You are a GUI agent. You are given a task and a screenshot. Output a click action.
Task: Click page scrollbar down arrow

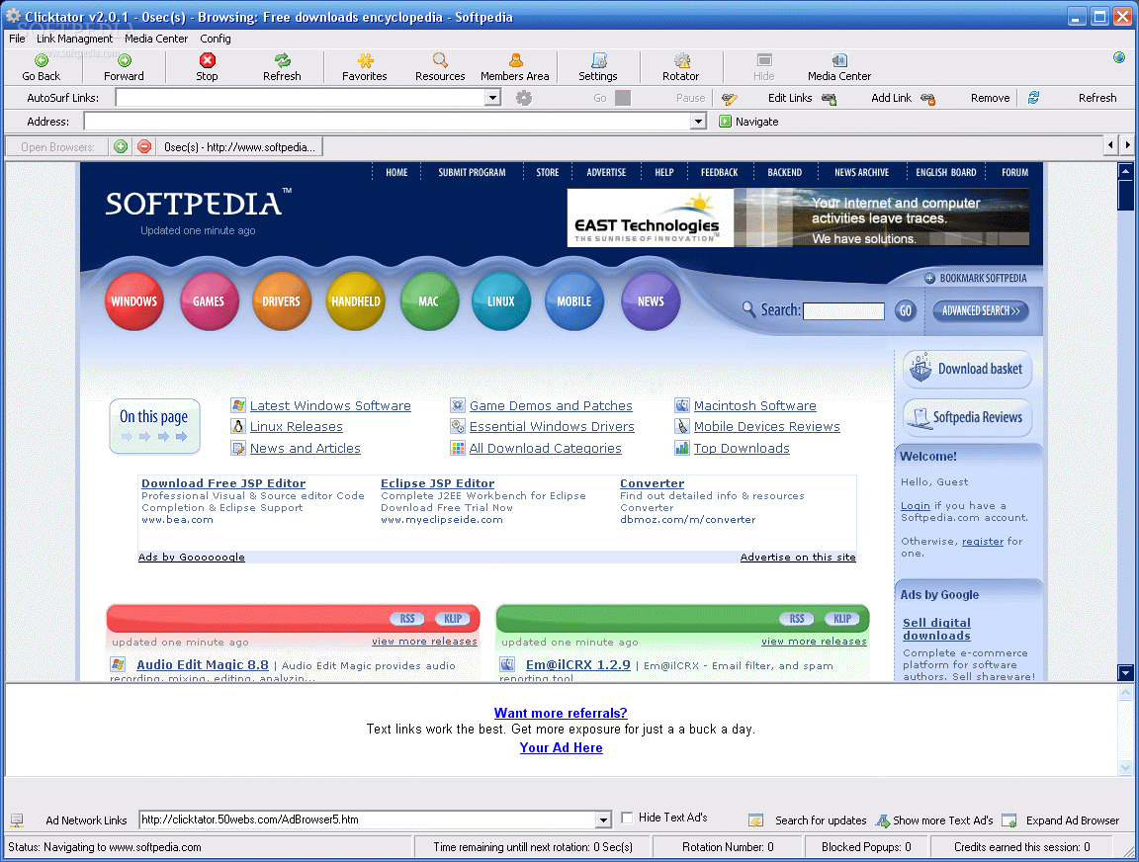1125,673
